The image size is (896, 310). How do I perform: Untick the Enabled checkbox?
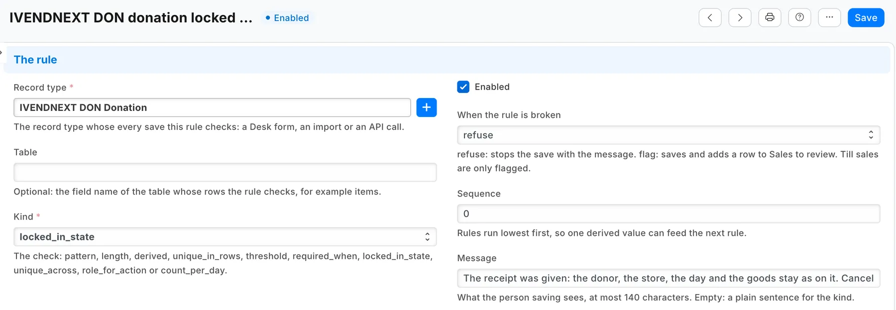click(463, 87)
